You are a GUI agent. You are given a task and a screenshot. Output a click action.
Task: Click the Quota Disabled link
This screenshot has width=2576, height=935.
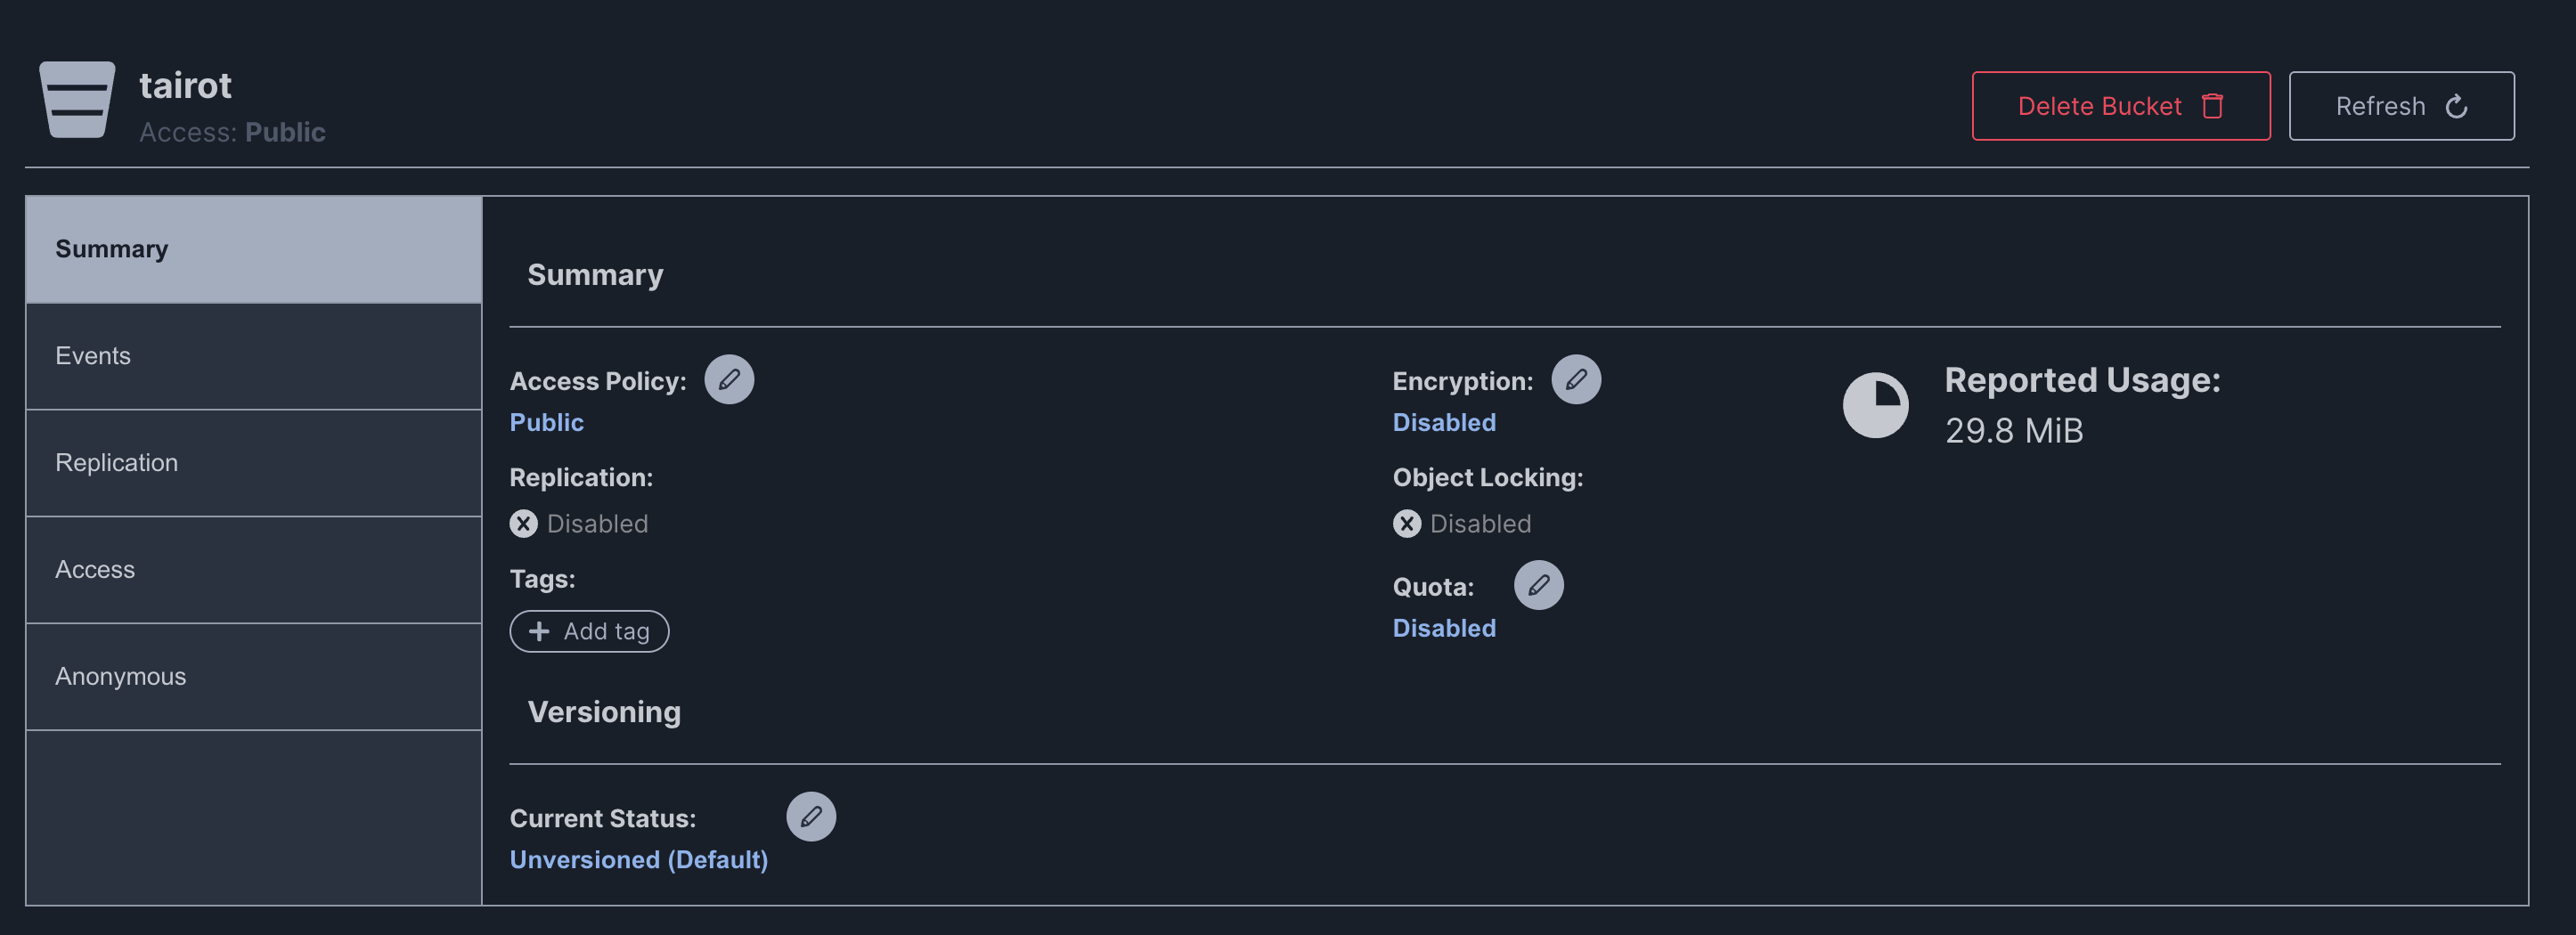tap(1443, 629)
